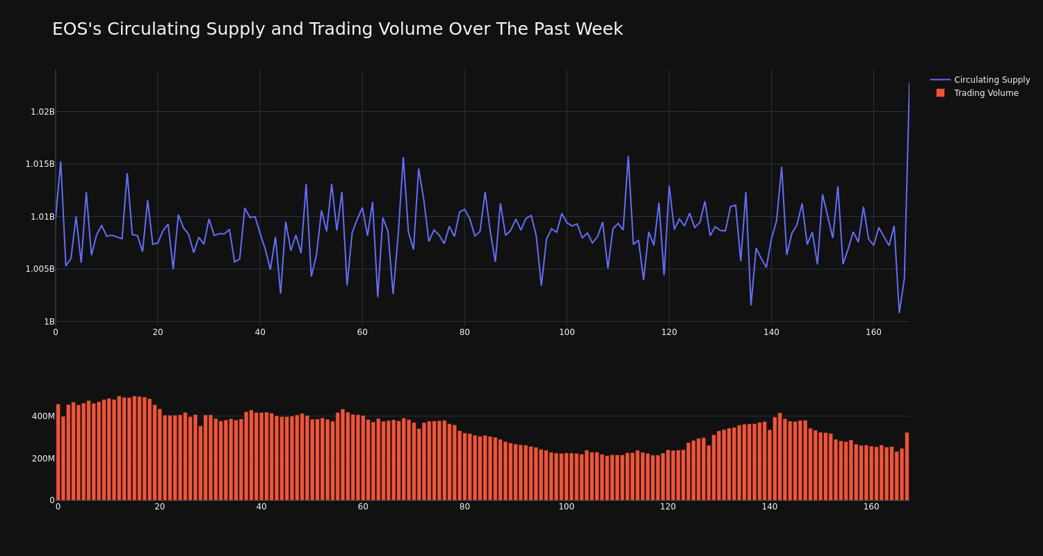
Task: Click the blue Circulating Supply legend line
Action: [x=940, y=80]
